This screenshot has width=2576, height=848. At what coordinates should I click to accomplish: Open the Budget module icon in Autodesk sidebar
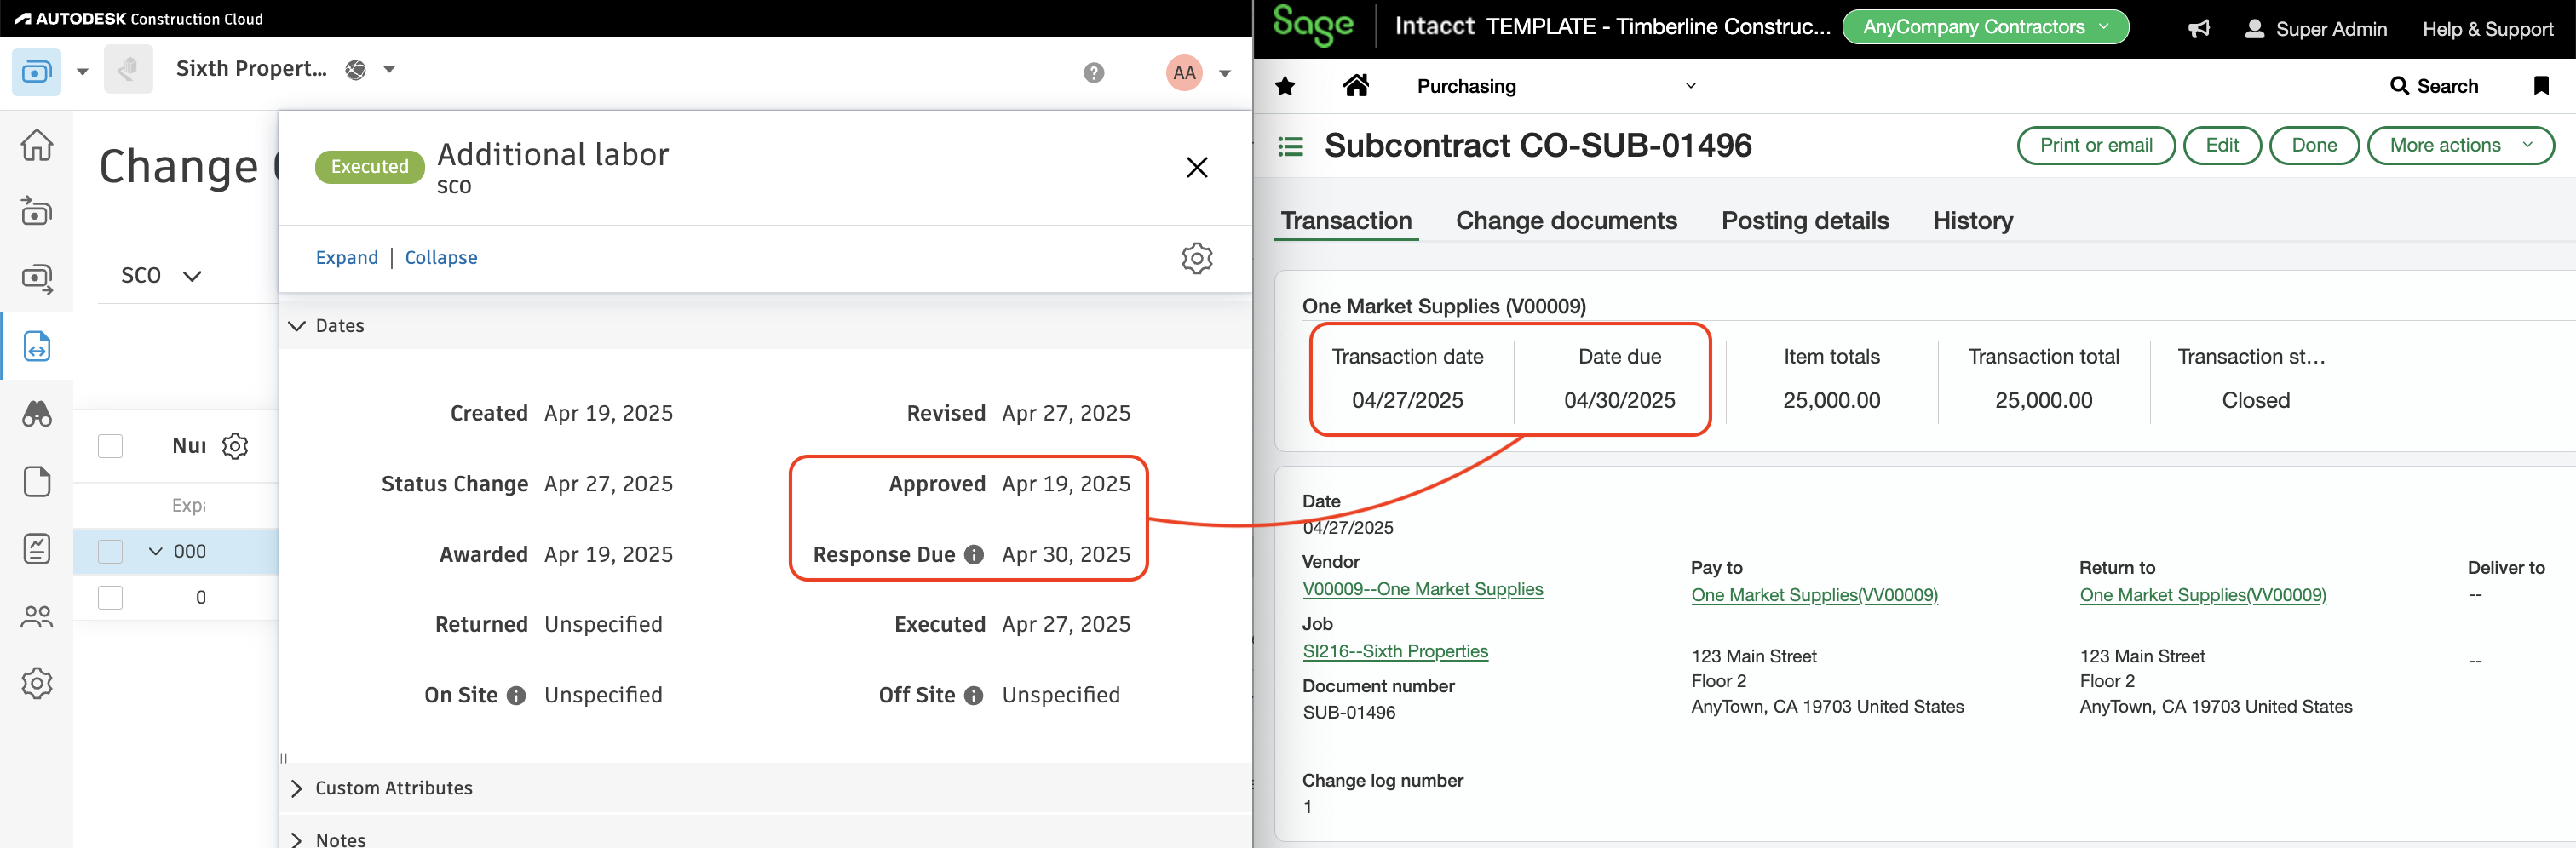point(37,211)
